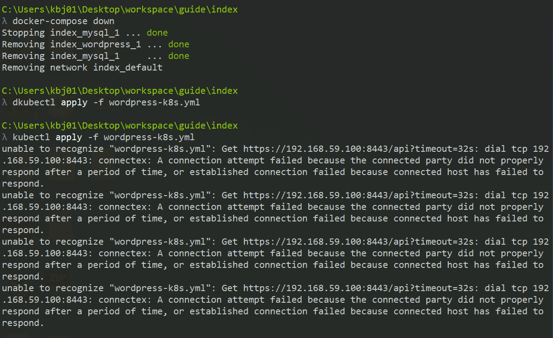
Task: Click the lambda prompt before kubectl apply
Action: [5, 137]
